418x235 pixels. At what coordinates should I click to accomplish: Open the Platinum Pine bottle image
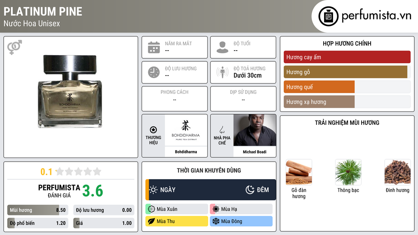click(70, 91)
